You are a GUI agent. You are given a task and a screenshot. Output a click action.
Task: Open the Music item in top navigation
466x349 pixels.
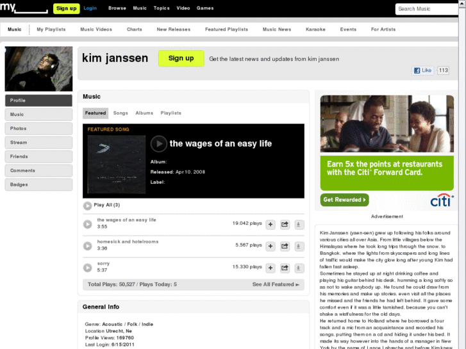[x=140, y=8]
